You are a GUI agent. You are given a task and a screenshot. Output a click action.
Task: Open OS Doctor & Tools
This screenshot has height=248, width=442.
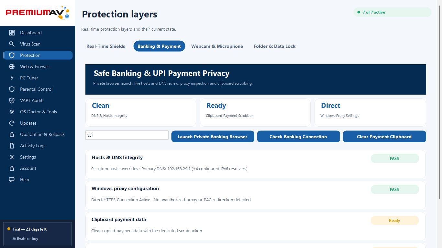pos(38,112)
